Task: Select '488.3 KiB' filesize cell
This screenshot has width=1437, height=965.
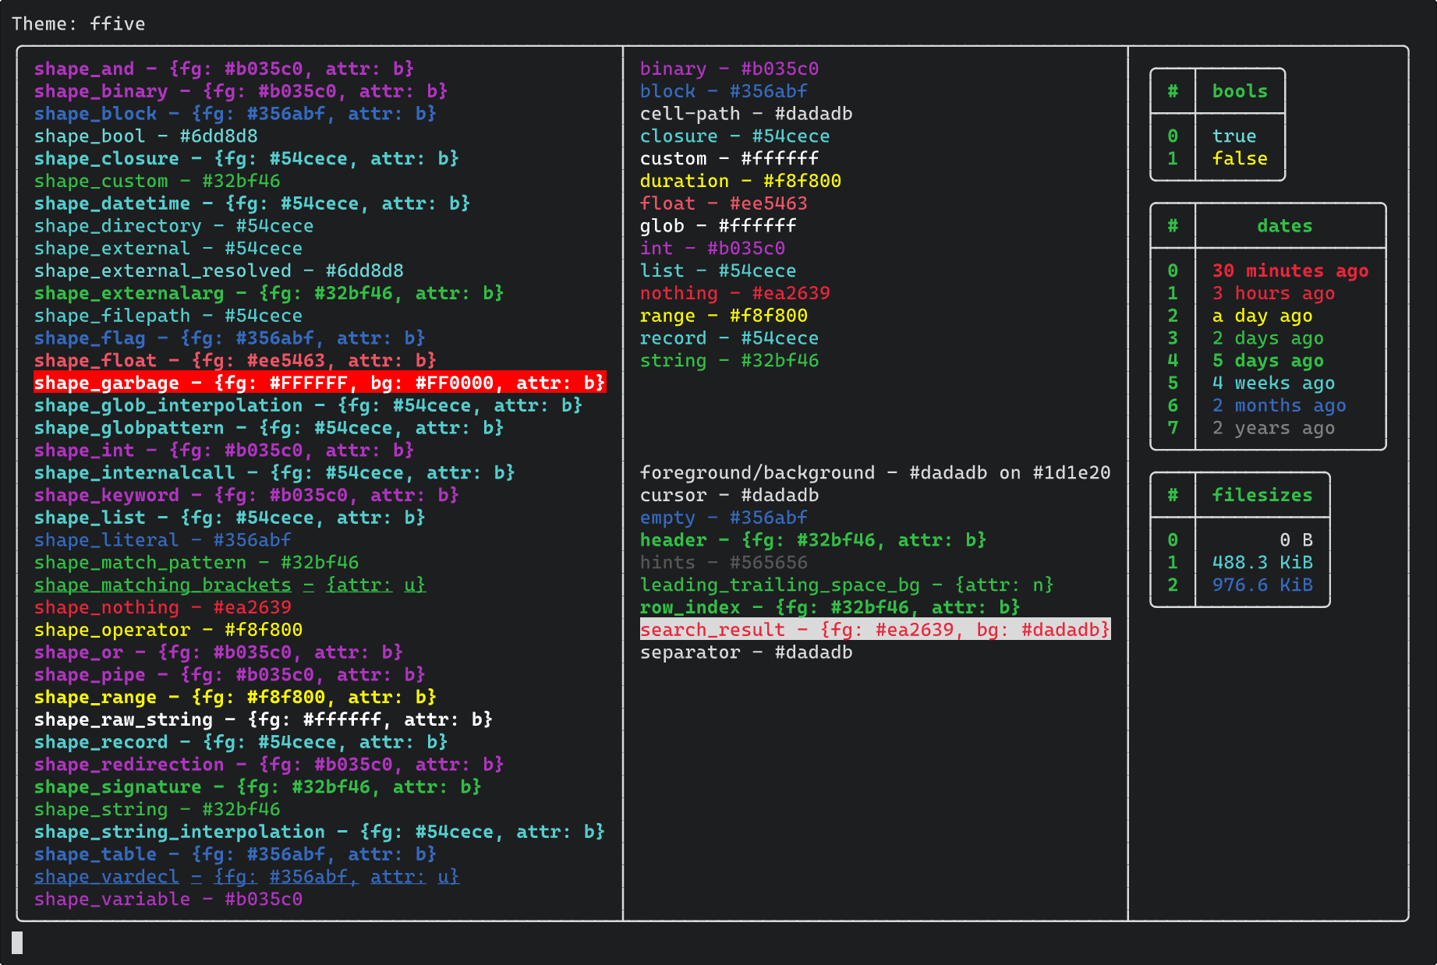Action: click(x=1262, y=563)
